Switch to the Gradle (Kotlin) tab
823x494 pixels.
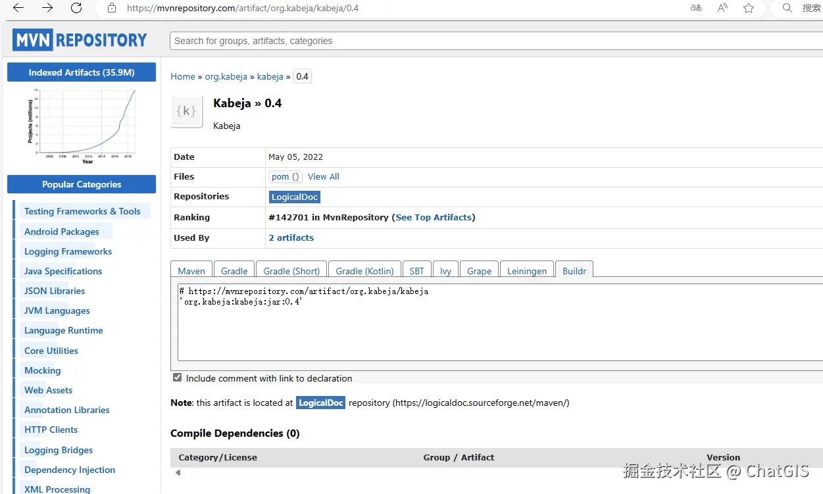click(364, 270)
